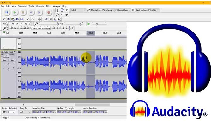The height and width of the screenshot is (122, 211).
Task: Skip to Start of the project
Action: [31, 12]
